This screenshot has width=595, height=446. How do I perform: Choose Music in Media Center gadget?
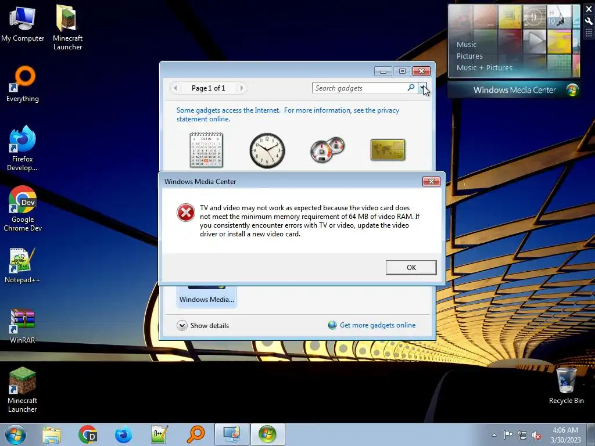(x=467, y=44)
